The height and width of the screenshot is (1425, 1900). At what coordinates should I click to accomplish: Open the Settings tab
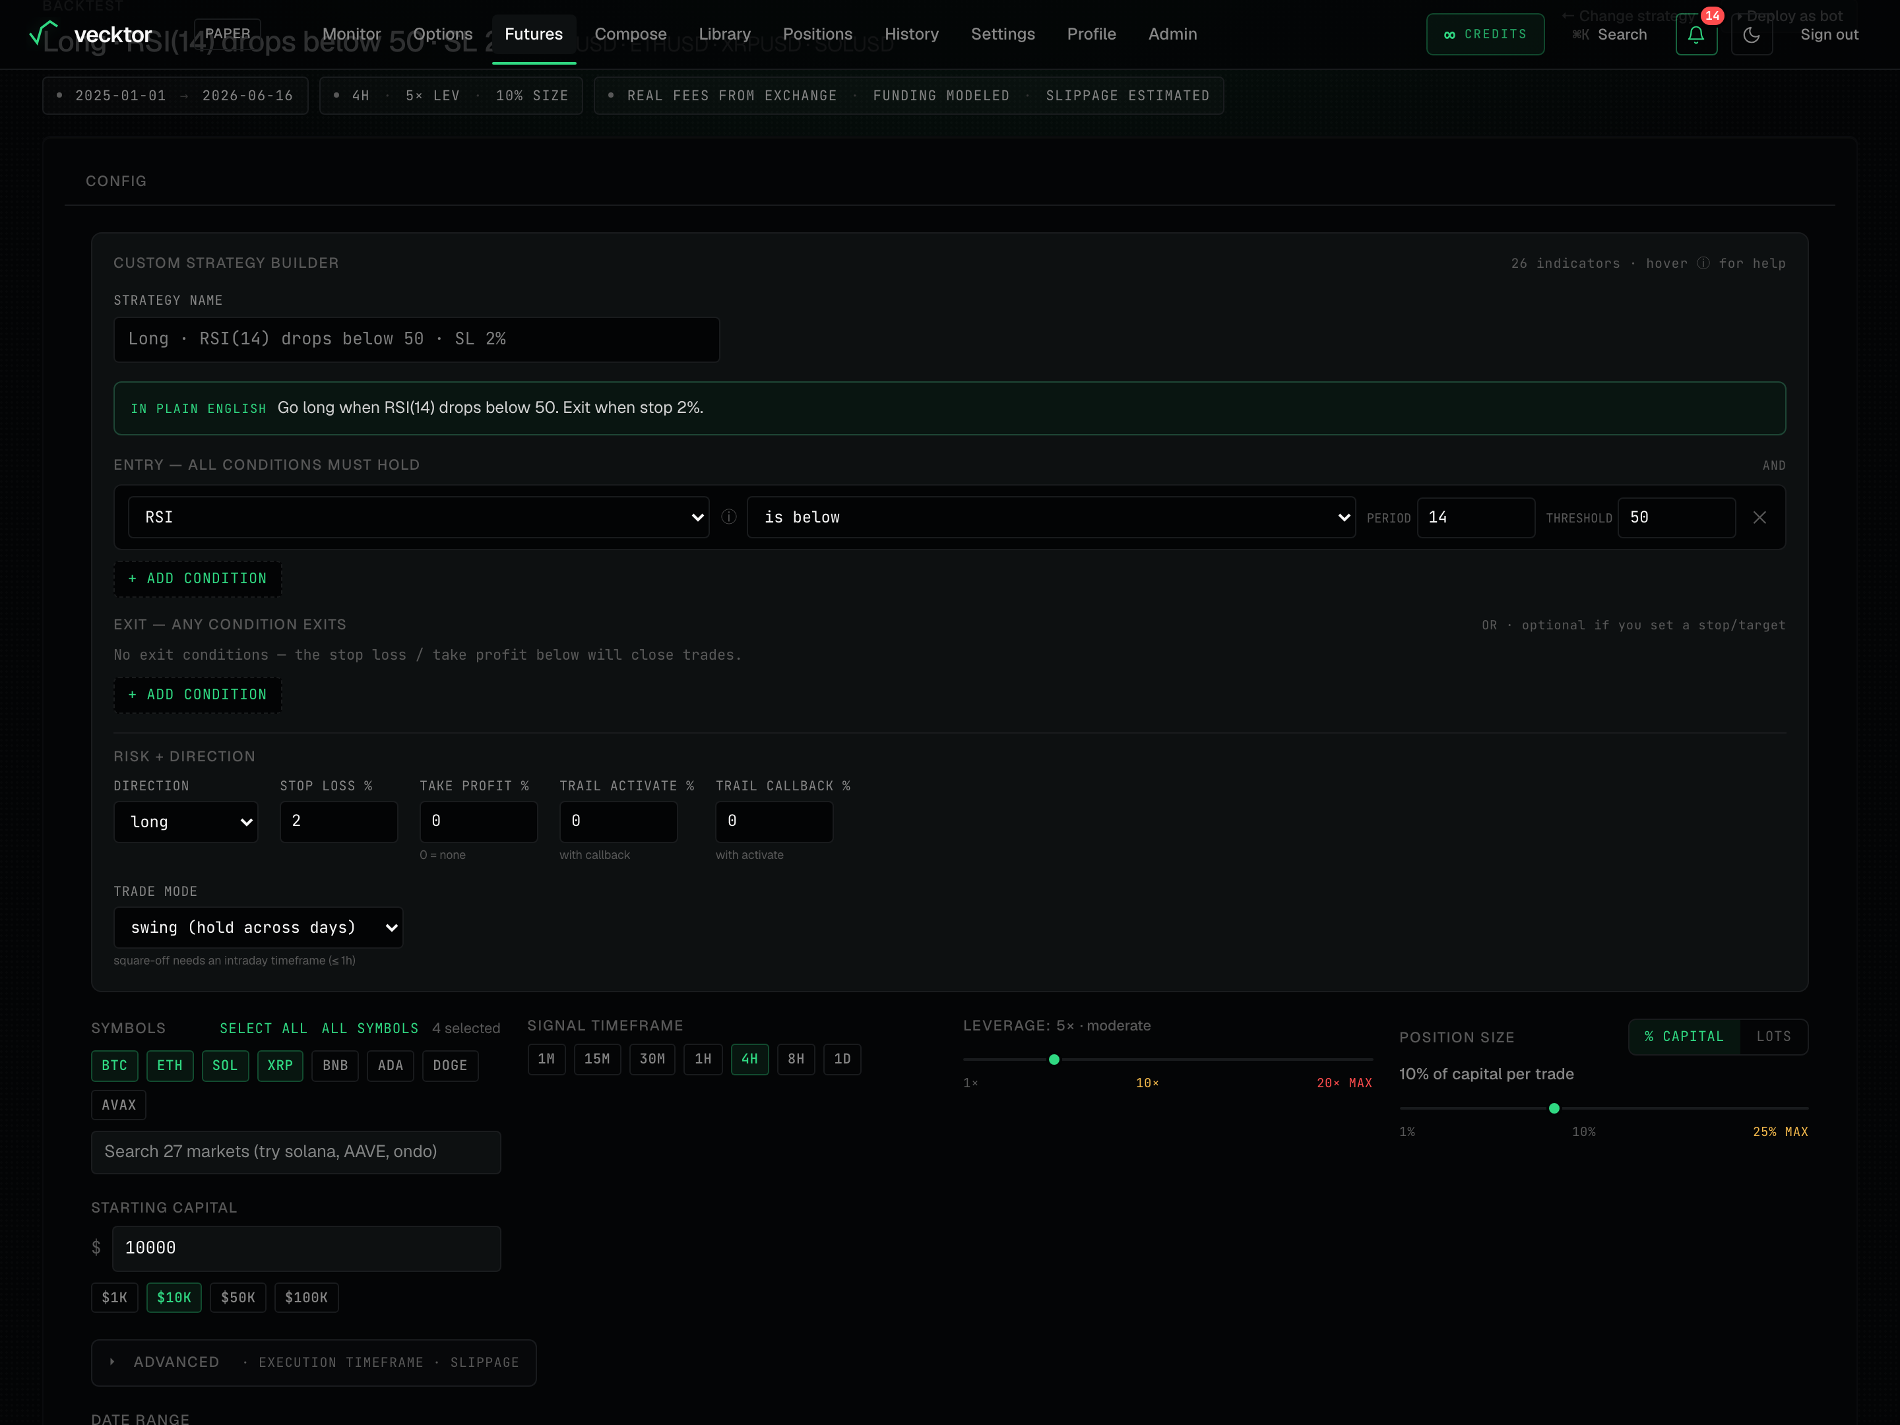pos(1002,34)
